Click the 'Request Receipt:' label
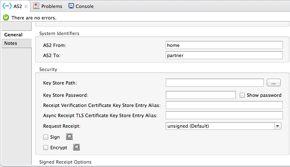This screenshot has width=290, height=167. pyautogui.click(x=62, y=126)
